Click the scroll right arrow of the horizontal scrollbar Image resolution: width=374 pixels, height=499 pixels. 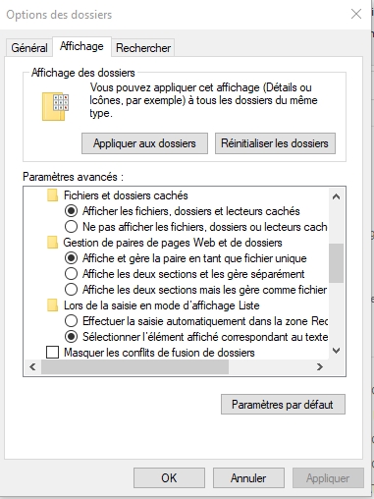point(320,366)
